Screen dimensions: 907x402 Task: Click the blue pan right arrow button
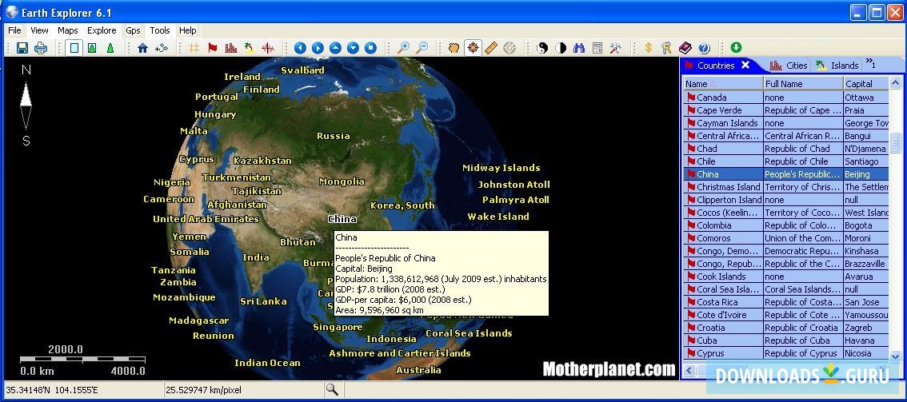[x=318, y=48]
